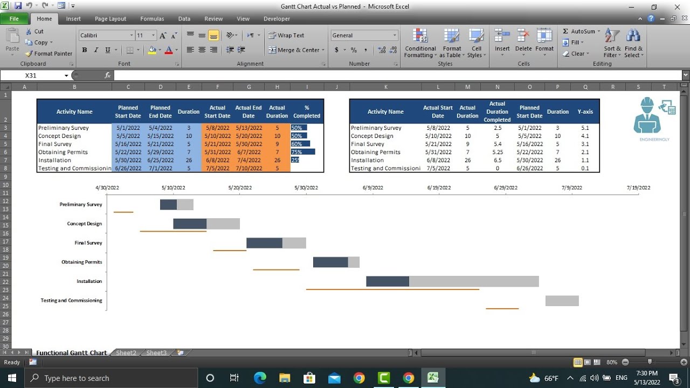This screenshot has height=388, width=690.
Task: Switch to the Page Layout tab
Action: click(111, 19)
